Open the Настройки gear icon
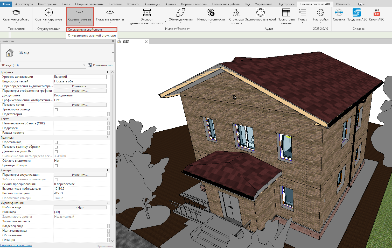 pyautogui.click(x=321, y=12)
